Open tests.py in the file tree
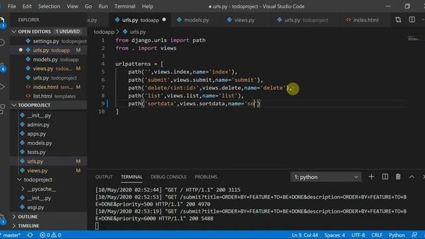Screen dimensions: 425x239 pyautogui.click(x=48, y=152)
